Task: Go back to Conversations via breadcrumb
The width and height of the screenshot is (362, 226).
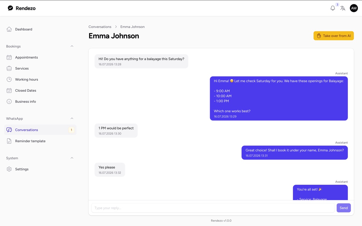Action: point(100,27)
